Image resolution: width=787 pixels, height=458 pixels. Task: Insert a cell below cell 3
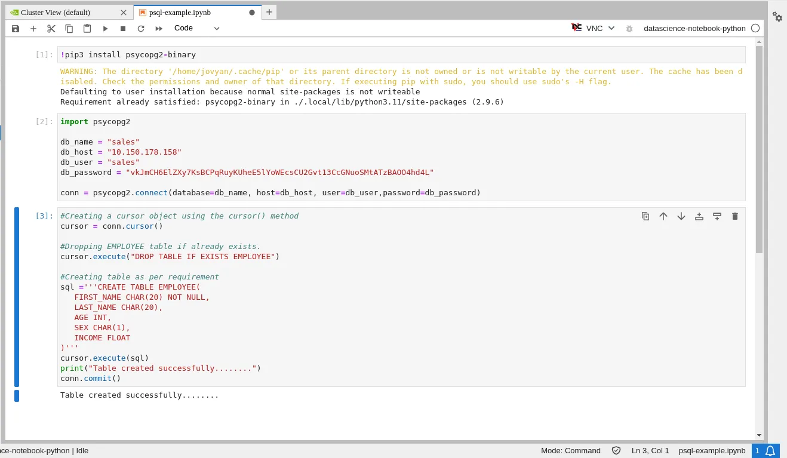(717, 216)
